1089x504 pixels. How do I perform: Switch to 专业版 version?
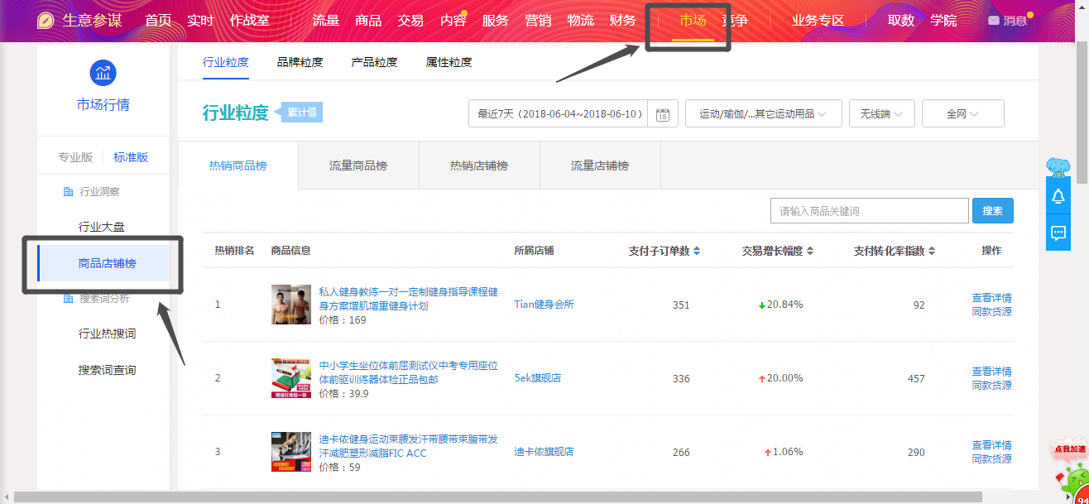(74, 157)
